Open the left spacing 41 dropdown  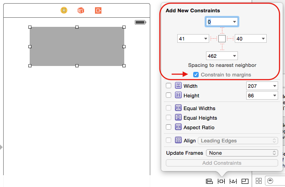pyautogui.click(x=206, y=39)
